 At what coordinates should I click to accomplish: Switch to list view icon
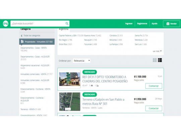pos(160,60)
